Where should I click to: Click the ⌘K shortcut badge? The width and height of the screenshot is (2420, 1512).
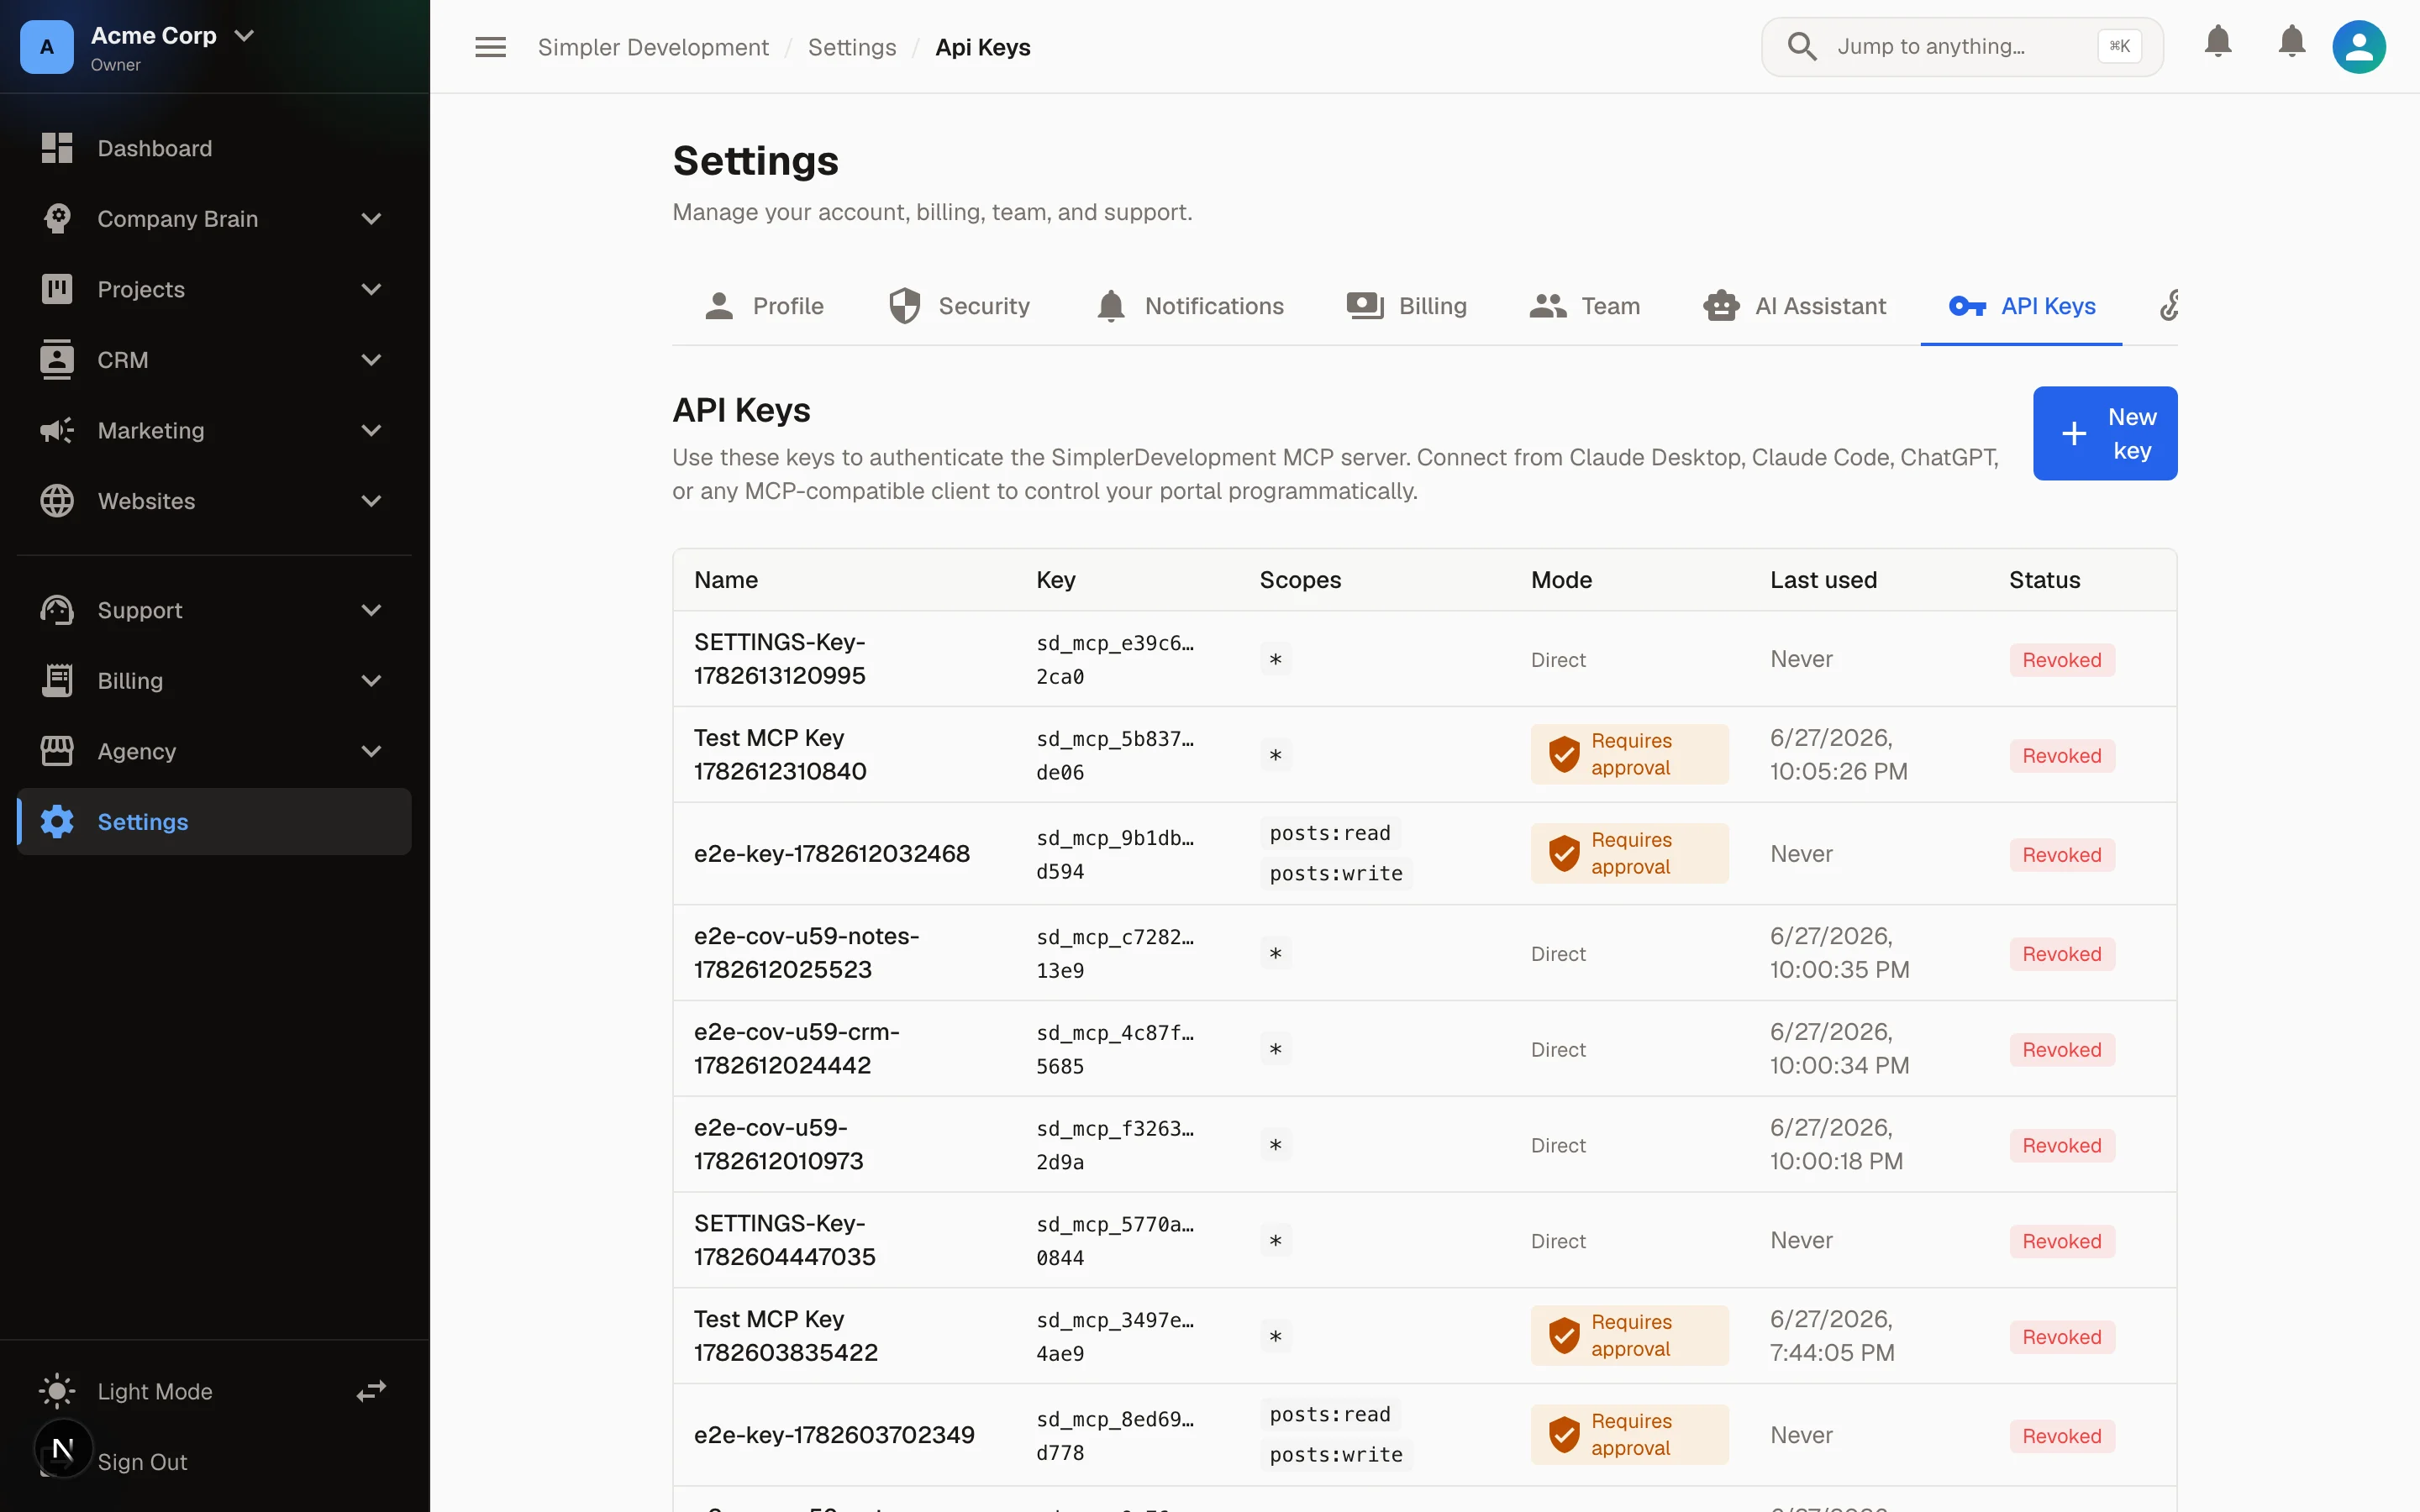(2119, 46)
